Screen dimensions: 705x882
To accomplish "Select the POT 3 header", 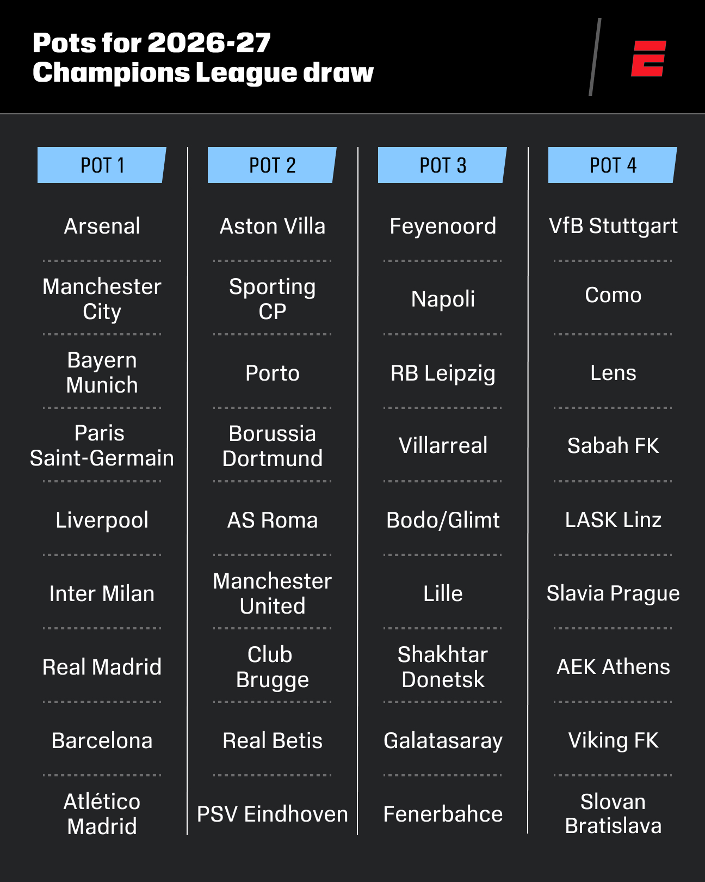I will 442,165.
